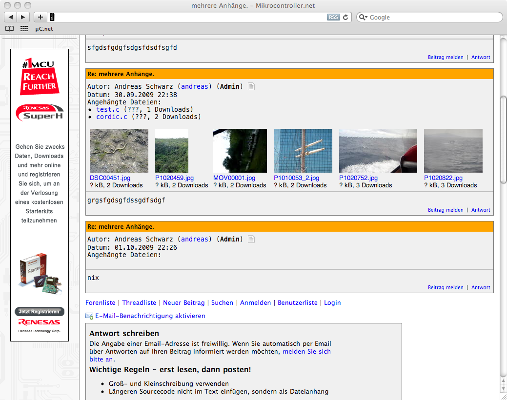Open Google search magnifier dropdown
The image size is (507, 400).
[364, 17]
